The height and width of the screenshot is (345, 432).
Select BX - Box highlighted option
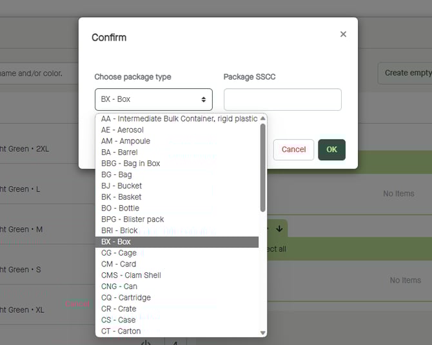[x=116, y=242]
